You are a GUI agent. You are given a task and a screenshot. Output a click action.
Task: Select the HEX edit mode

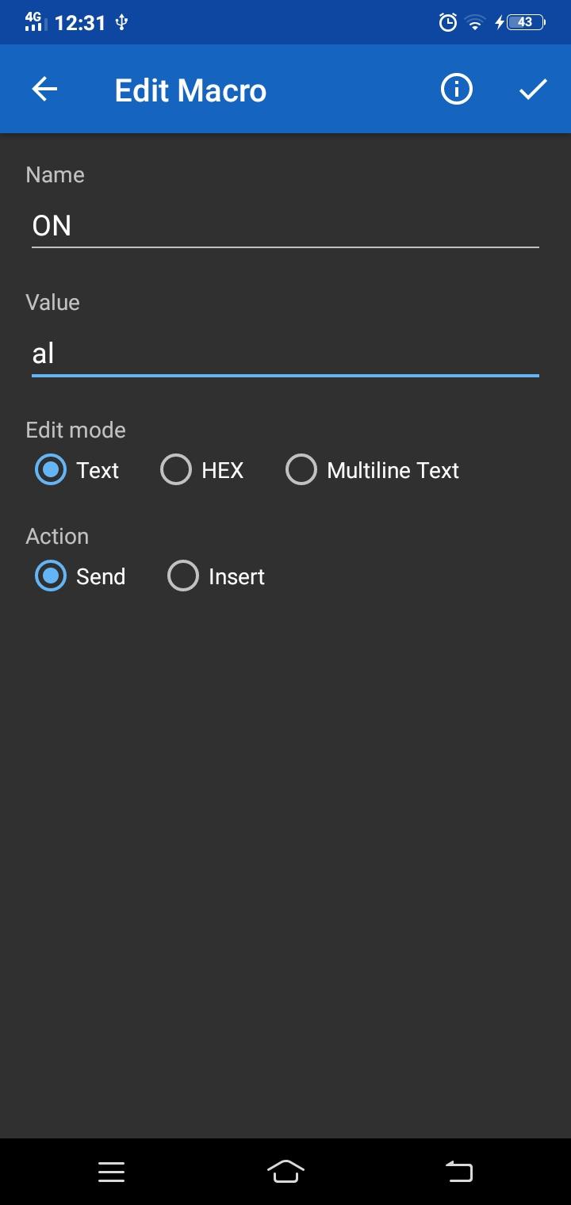176,469
